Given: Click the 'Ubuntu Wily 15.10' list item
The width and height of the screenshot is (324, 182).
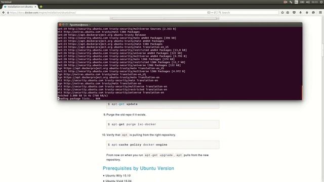Looking at the screenshot, I should tap(118, 175).
